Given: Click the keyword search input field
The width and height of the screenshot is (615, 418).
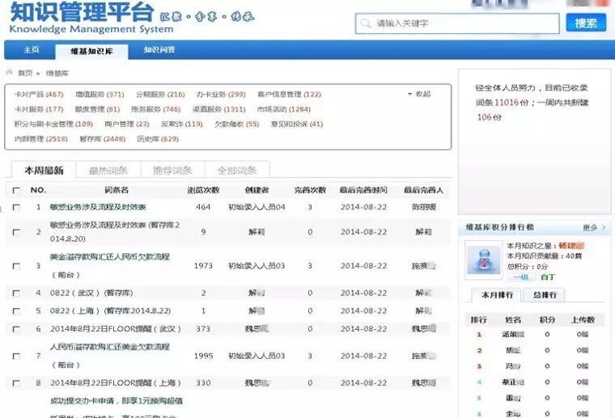Looking at the screenshot, I should tap(465, 23).
